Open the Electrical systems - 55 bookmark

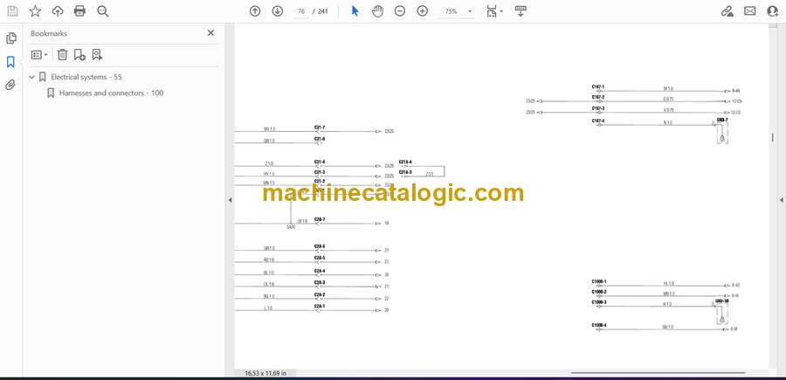pos(86,77)
